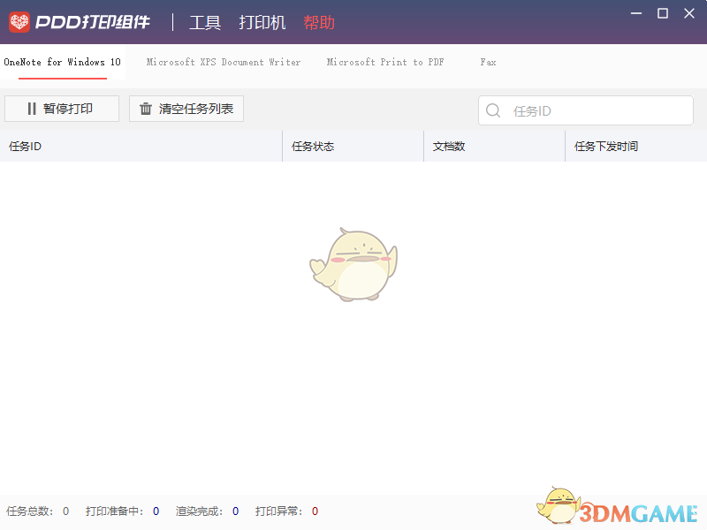
Task: Switch to the Fax printer tab
Action: [488, 63]
